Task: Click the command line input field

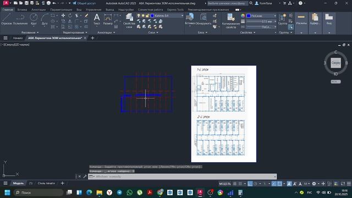Action: coord(182,177)
